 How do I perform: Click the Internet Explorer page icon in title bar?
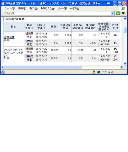point(3,3)
